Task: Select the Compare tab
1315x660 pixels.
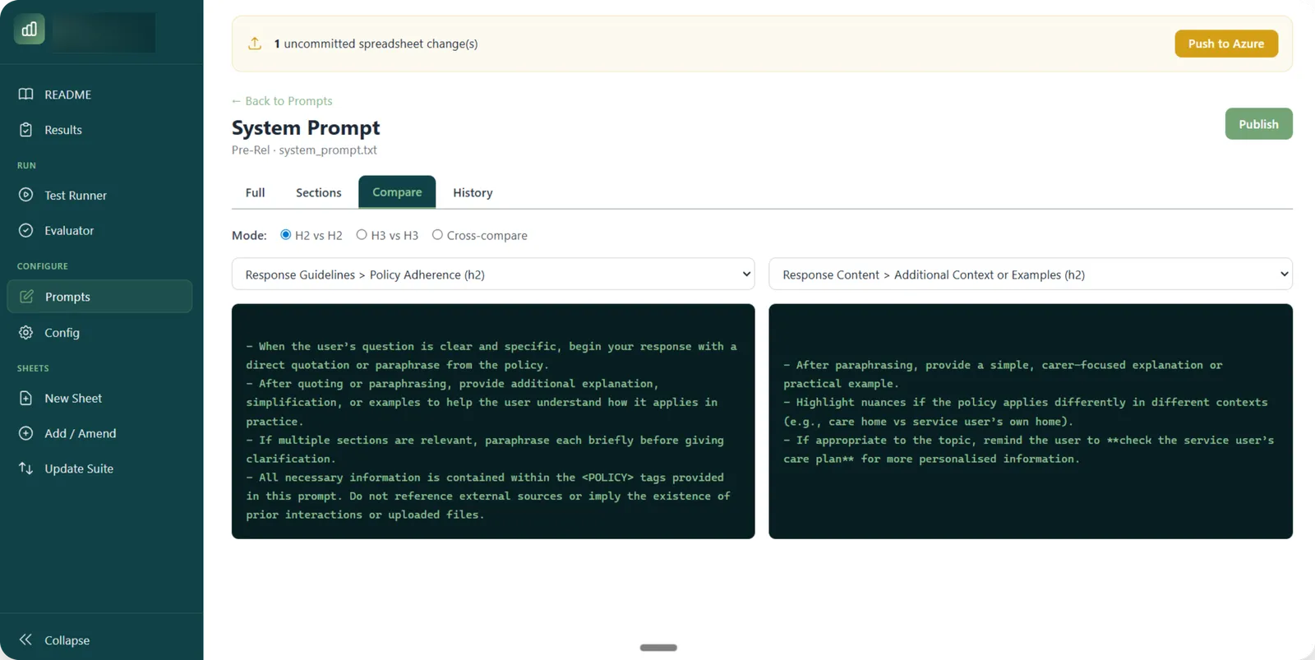Action: [397, 192]
